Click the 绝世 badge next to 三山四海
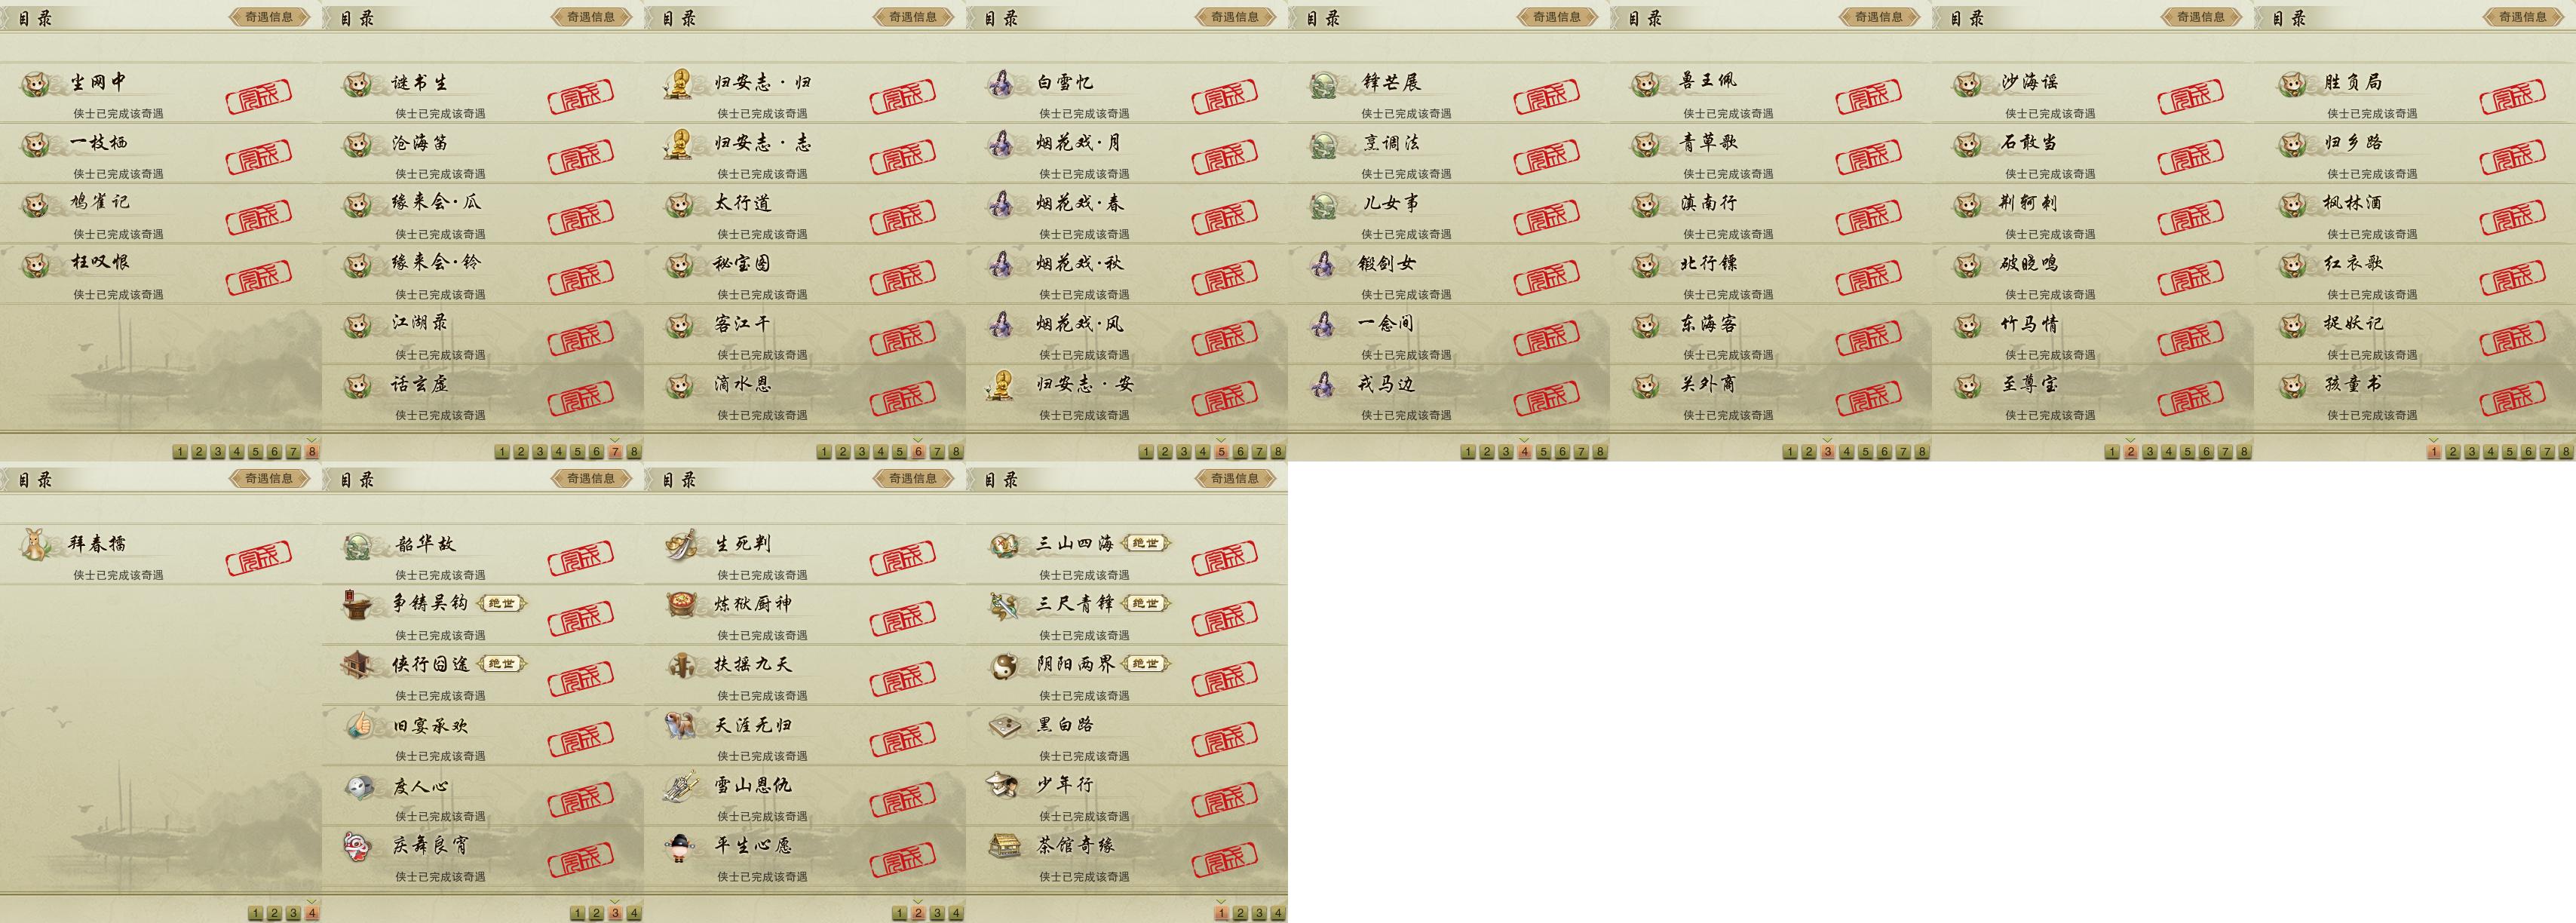This screenshot has height=923, width=2576. (x=1145, y=543)
